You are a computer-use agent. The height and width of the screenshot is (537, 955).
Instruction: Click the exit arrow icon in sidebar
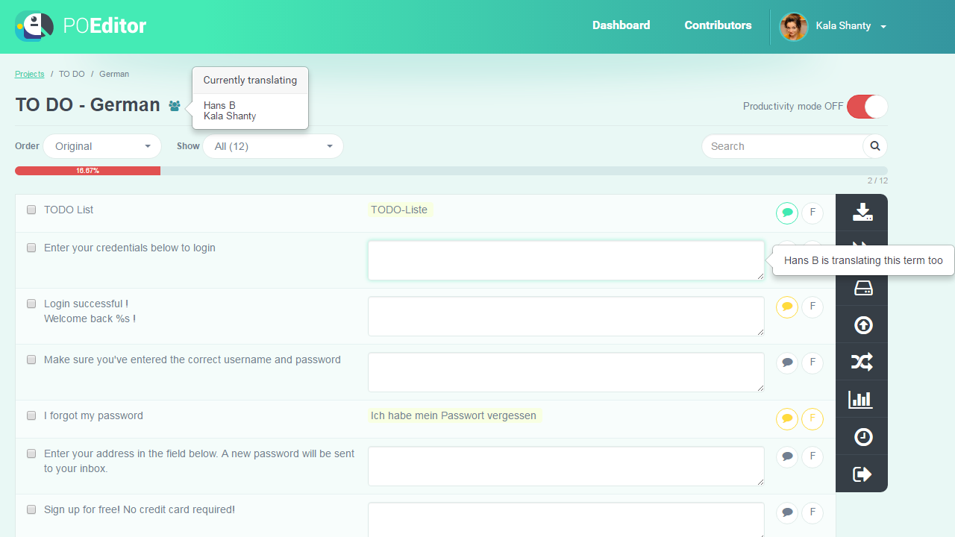click(x=862, y=474)
